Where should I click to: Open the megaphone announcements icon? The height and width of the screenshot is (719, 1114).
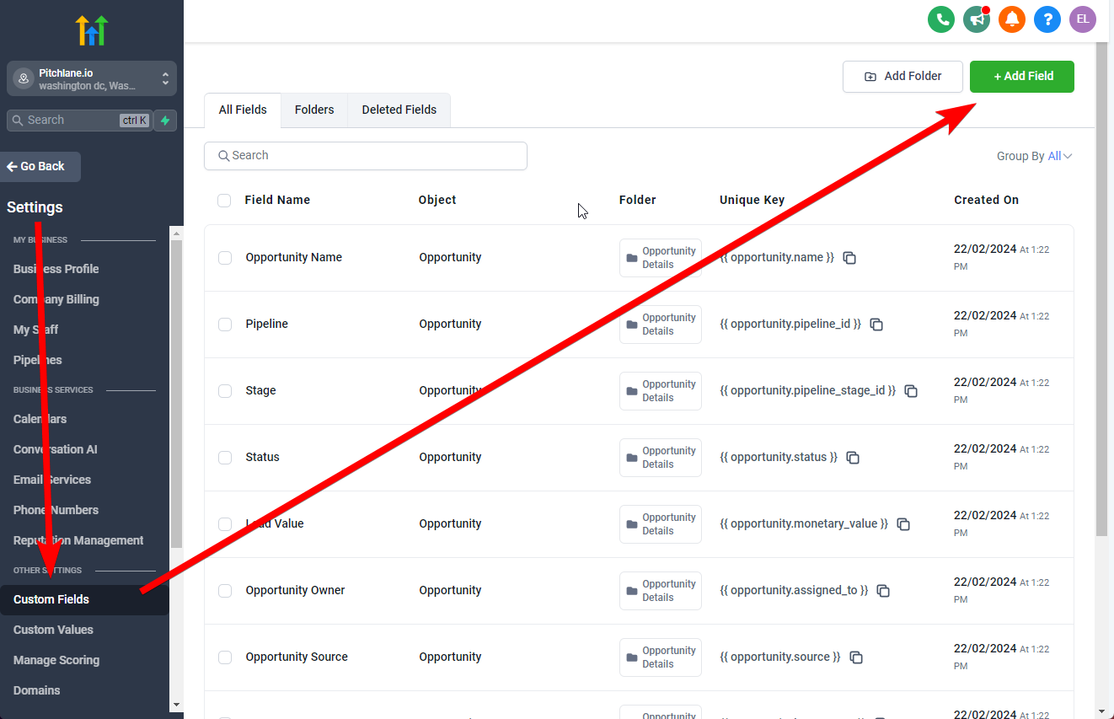(977, 19)
